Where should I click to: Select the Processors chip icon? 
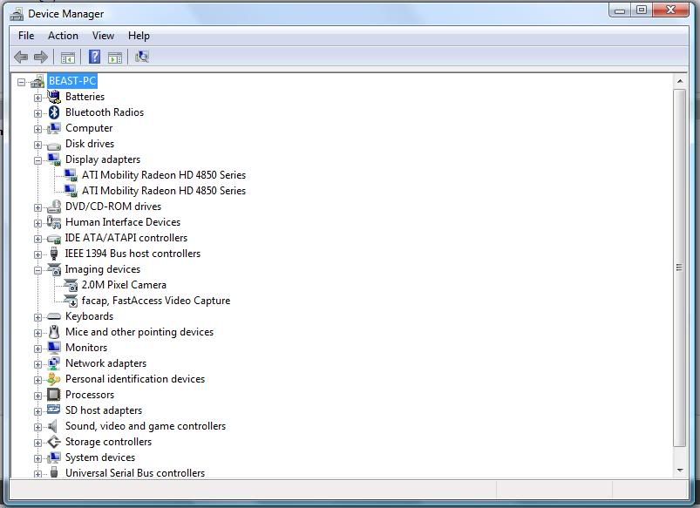pyautogui.click(x=54, y=395)
